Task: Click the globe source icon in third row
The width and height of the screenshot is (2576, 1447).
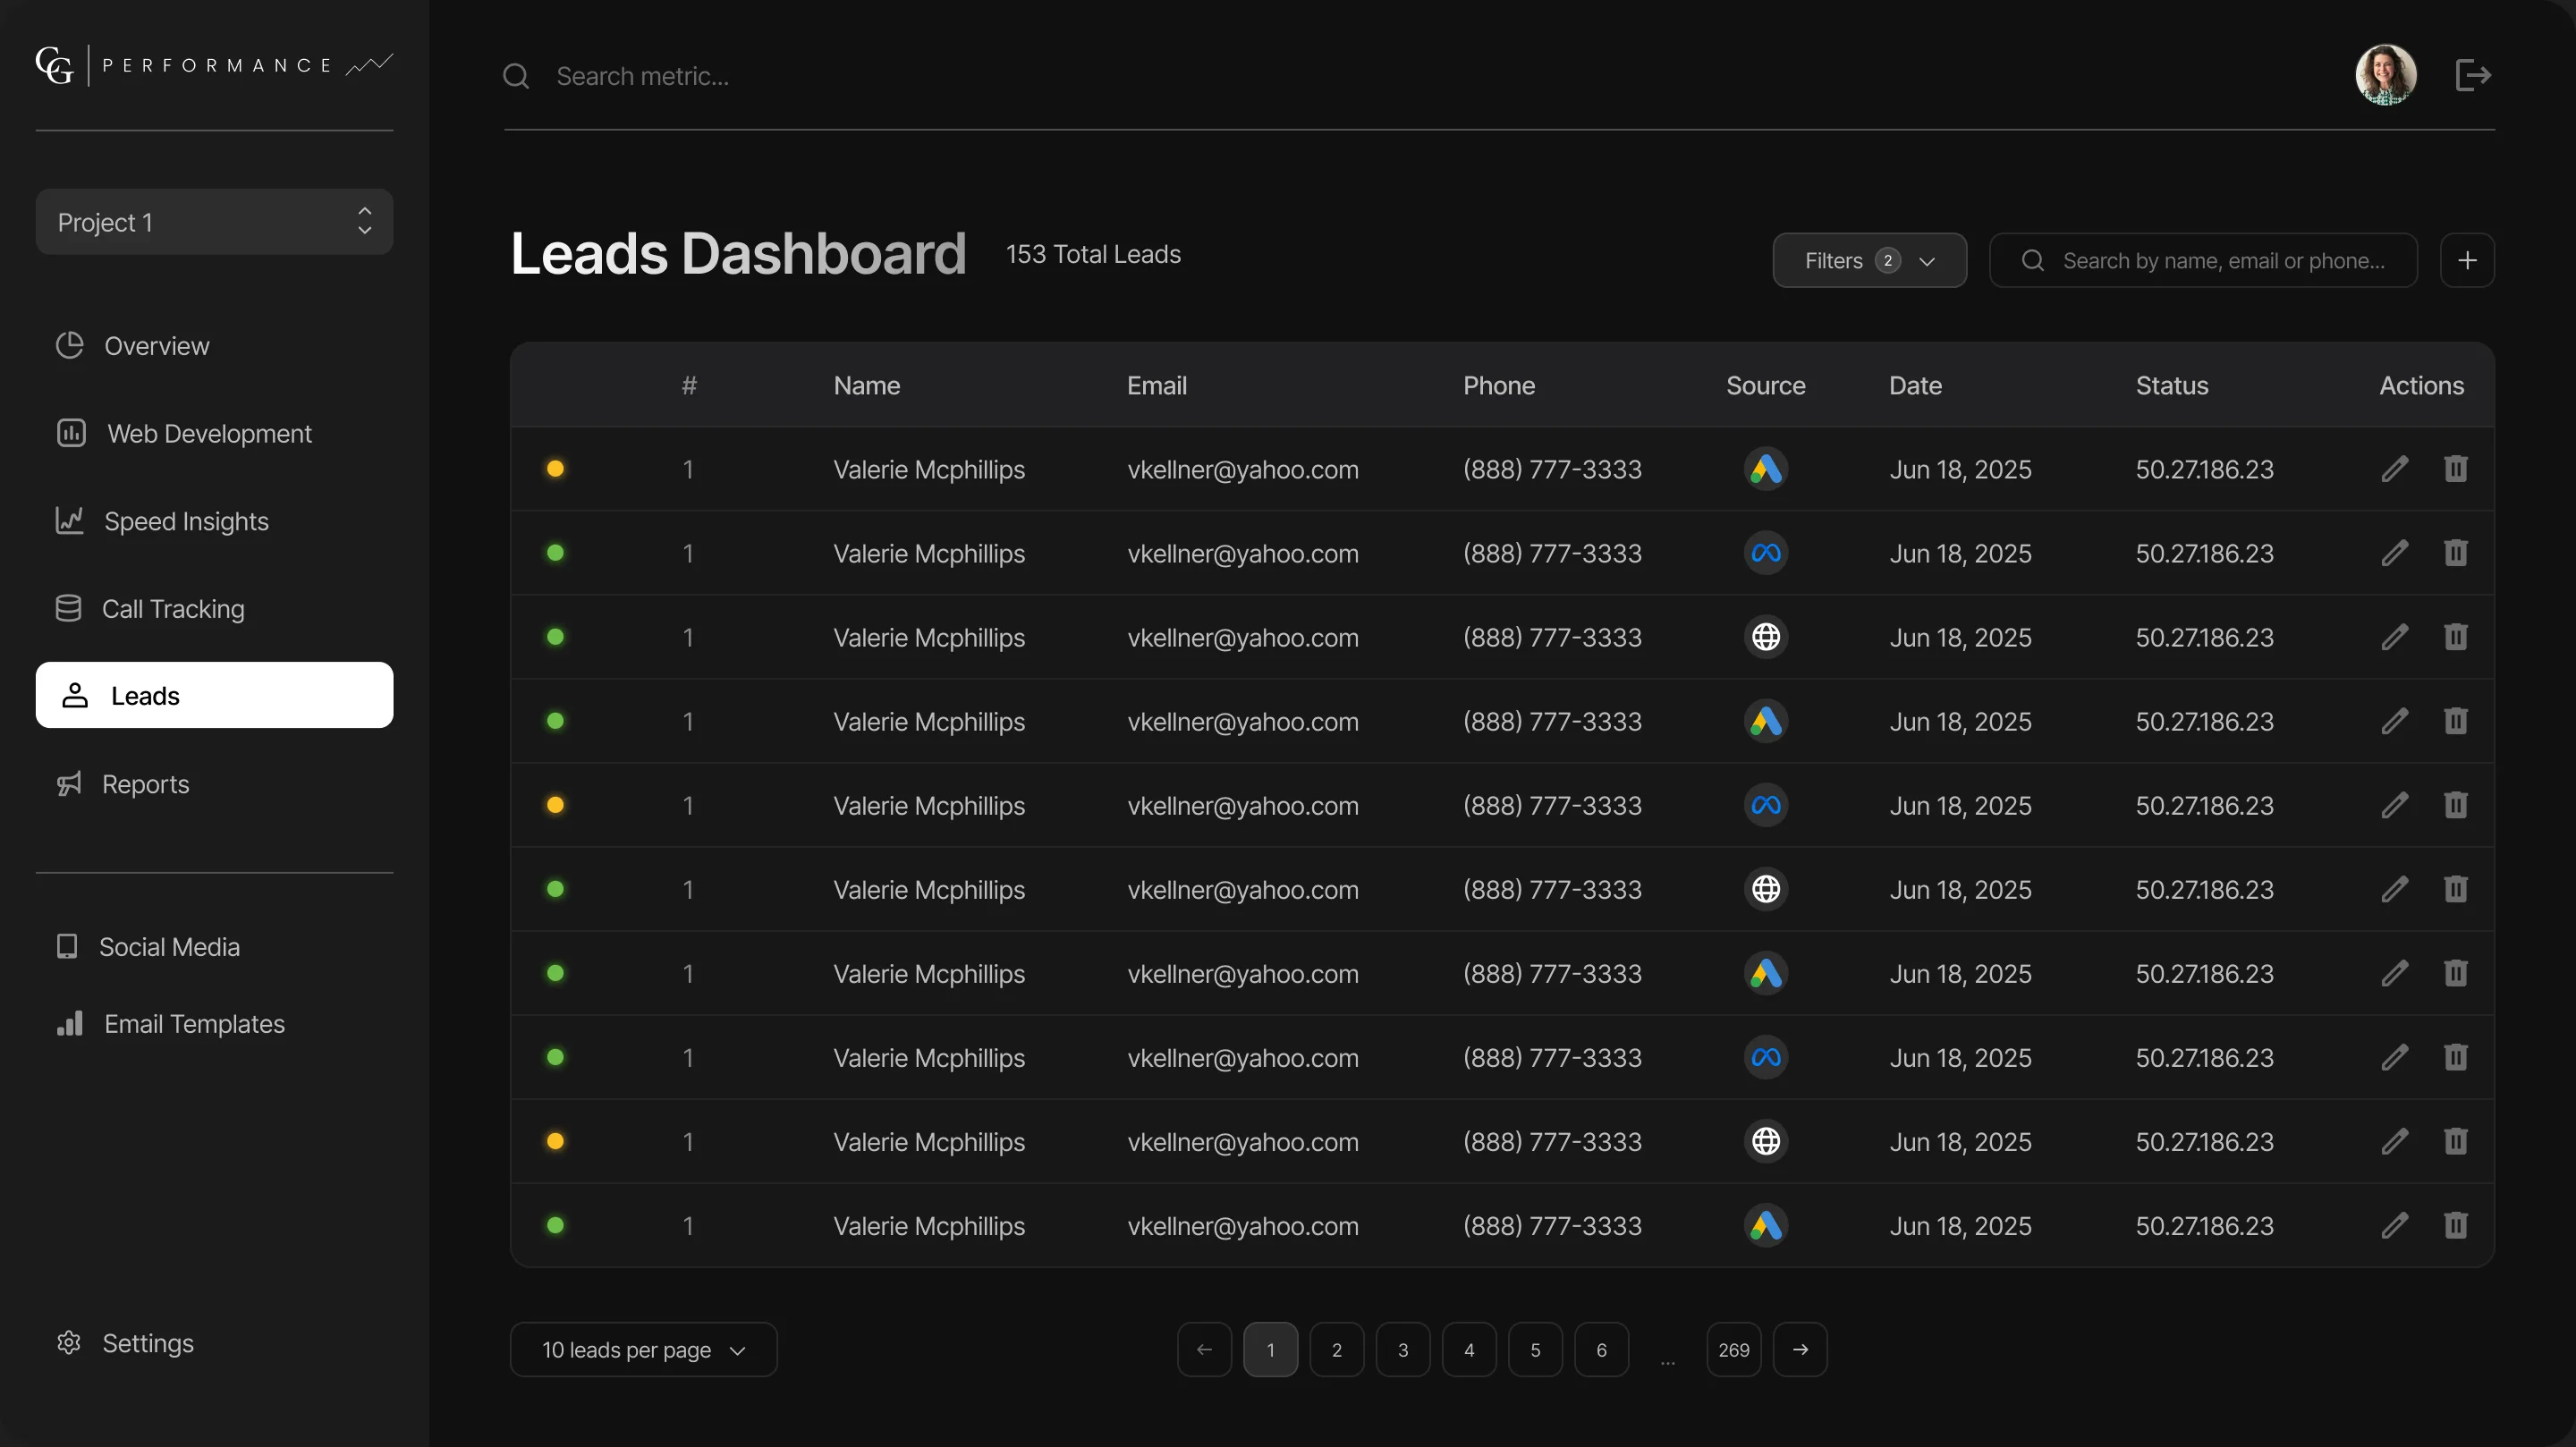Action: [x=1766, y=637]
